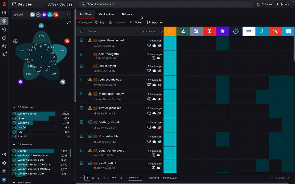
Task: Expand the Venn diagram to full view
Action: point(69,23)
